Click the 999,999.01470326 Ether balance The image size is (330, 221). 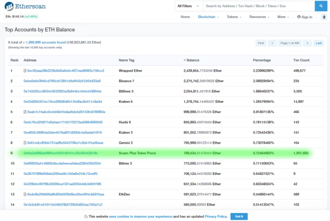click(202, 112)
